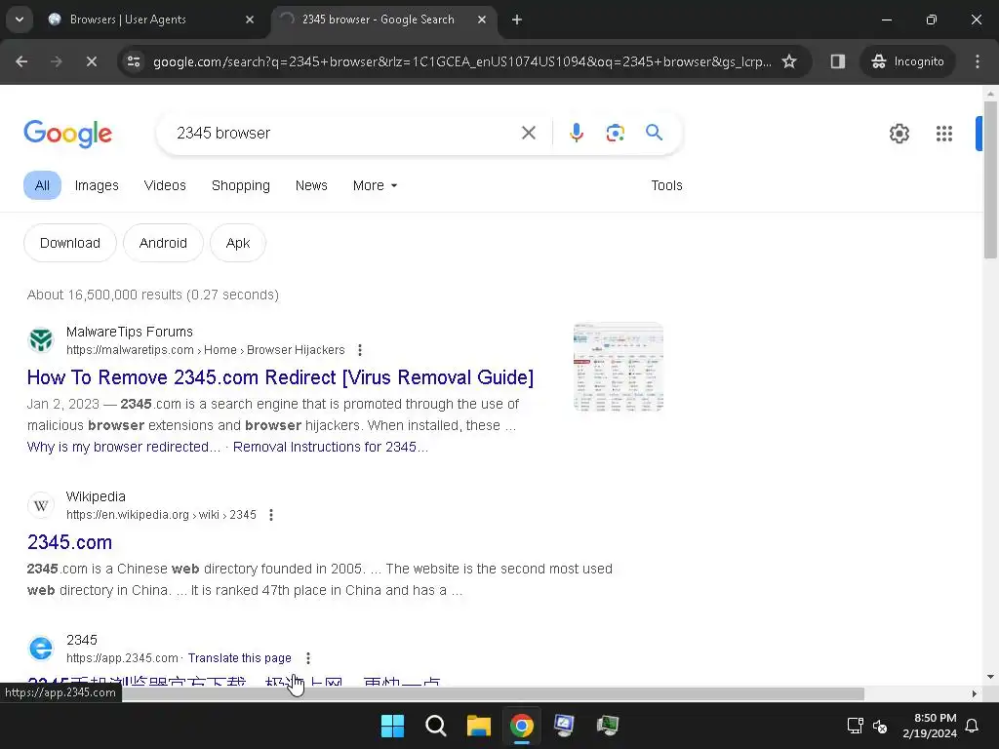Apply the Download suggestion chip

70,243
